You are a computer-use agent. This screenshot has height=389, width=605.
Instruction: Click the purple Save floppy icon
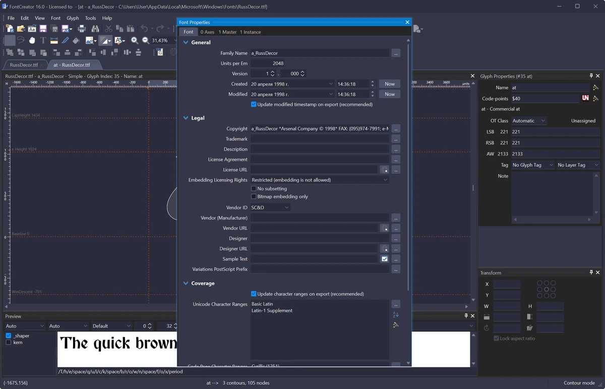[x=43, y=29]
